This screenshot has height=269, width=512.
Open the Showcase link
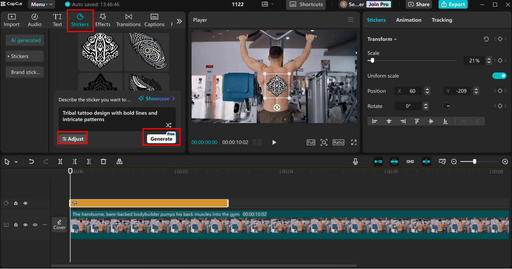click(x=157, y=99)
